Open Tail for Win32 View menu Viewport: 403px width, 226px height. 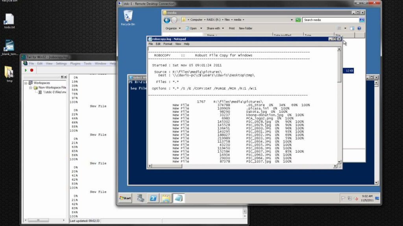click(49, 64)
